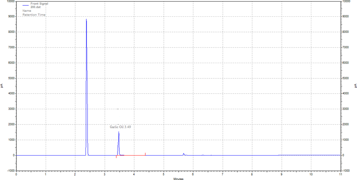The image size is (357, 180).
Task: Click the -1000 tick on right axis
Action: (x=347, y=171)
